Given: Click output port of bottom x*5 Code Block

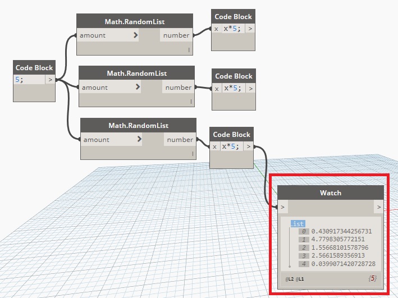Looking at the screenshot, I should [248, 146].
